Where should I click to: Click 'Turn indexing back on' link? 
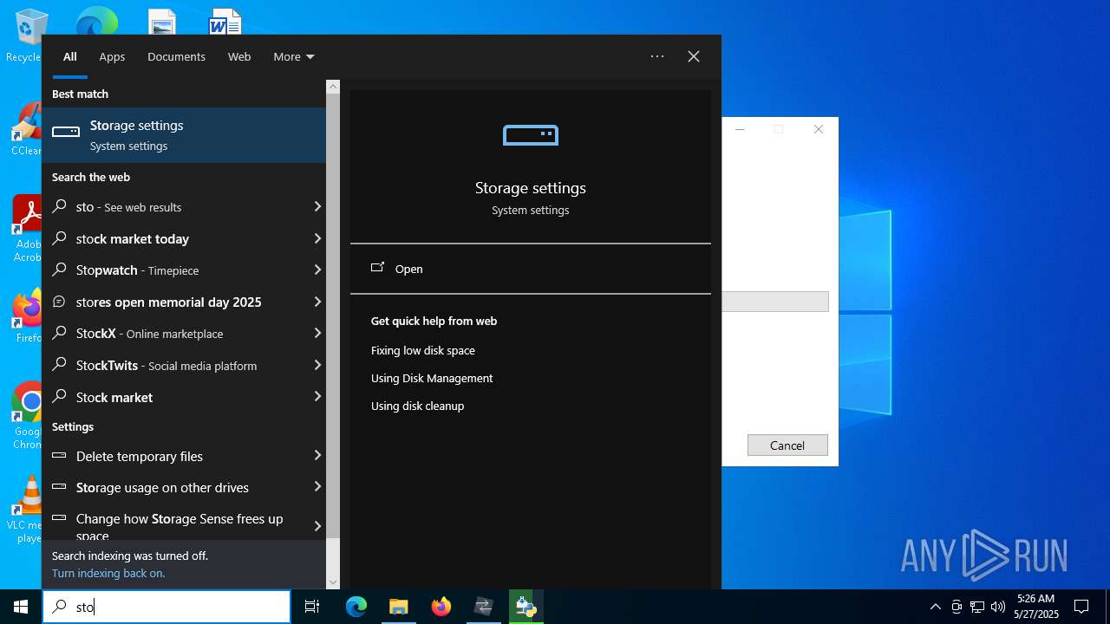108,573
